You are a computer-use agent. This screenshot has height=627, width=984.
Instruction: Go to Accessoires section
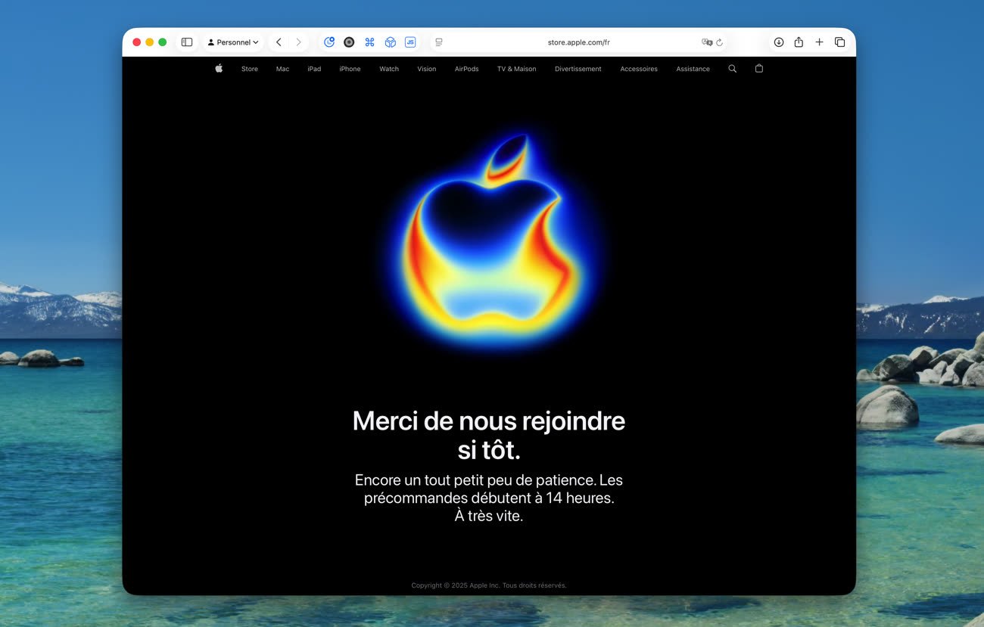[639, 69]
